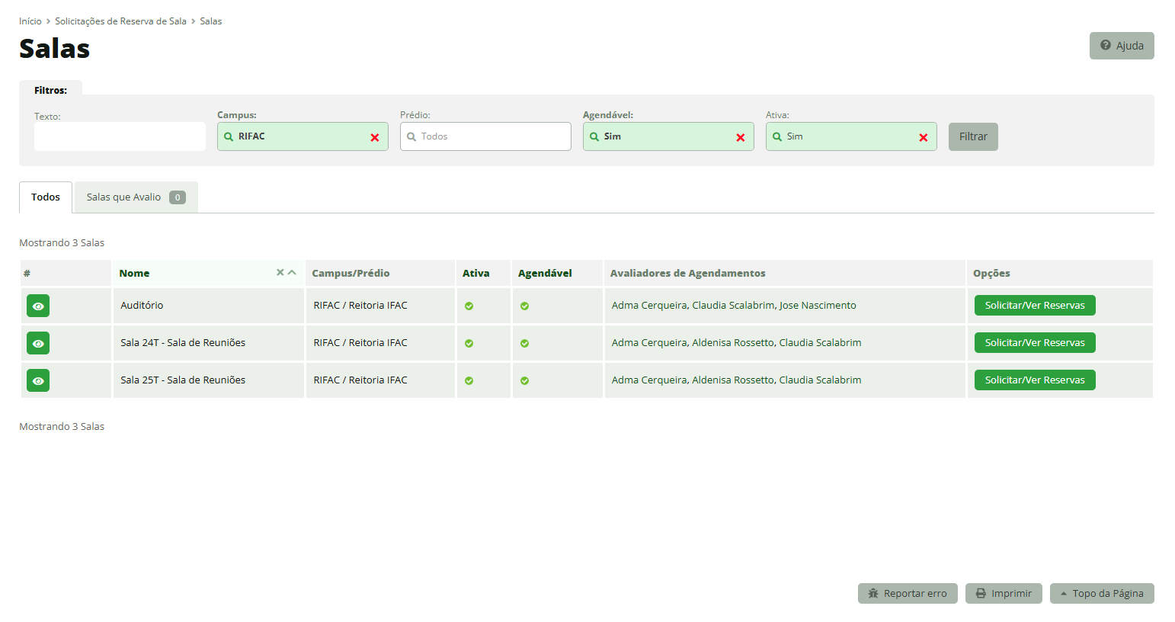Remove sorting with X in Nome column
Image resolution: width=1175 pixels, height=622 pixels.
coord(280,272)
